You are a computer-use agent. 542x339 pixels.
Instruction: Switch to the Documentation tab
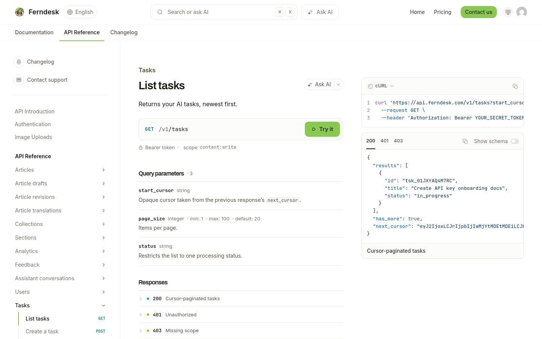(34, 32)
